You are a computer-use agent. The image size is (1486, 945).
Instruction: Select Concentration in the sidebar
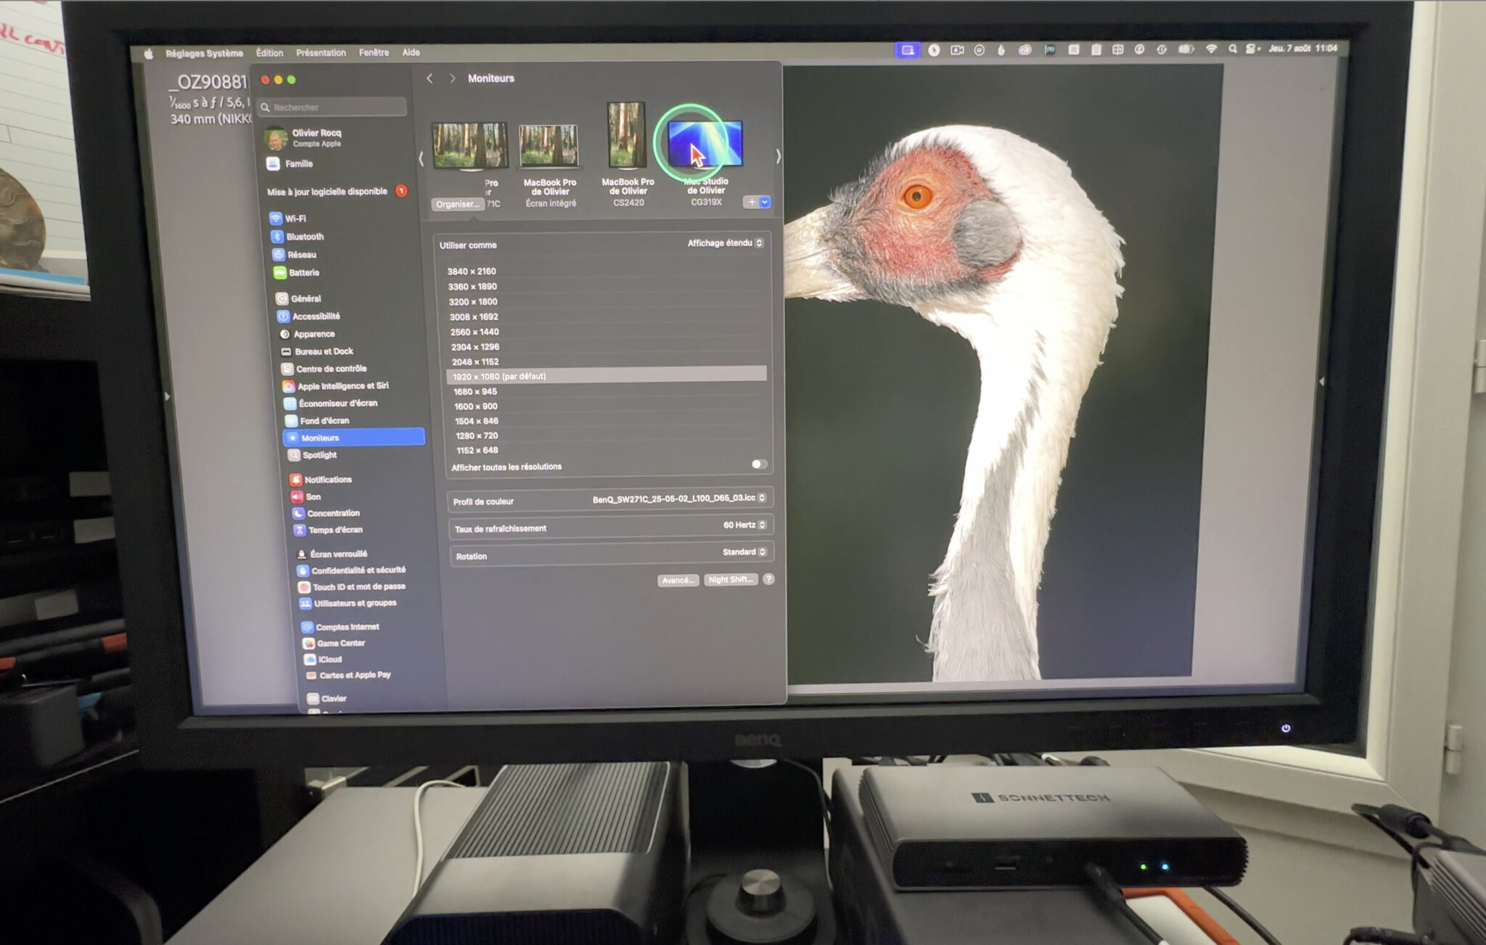click(x=327, y=513)
